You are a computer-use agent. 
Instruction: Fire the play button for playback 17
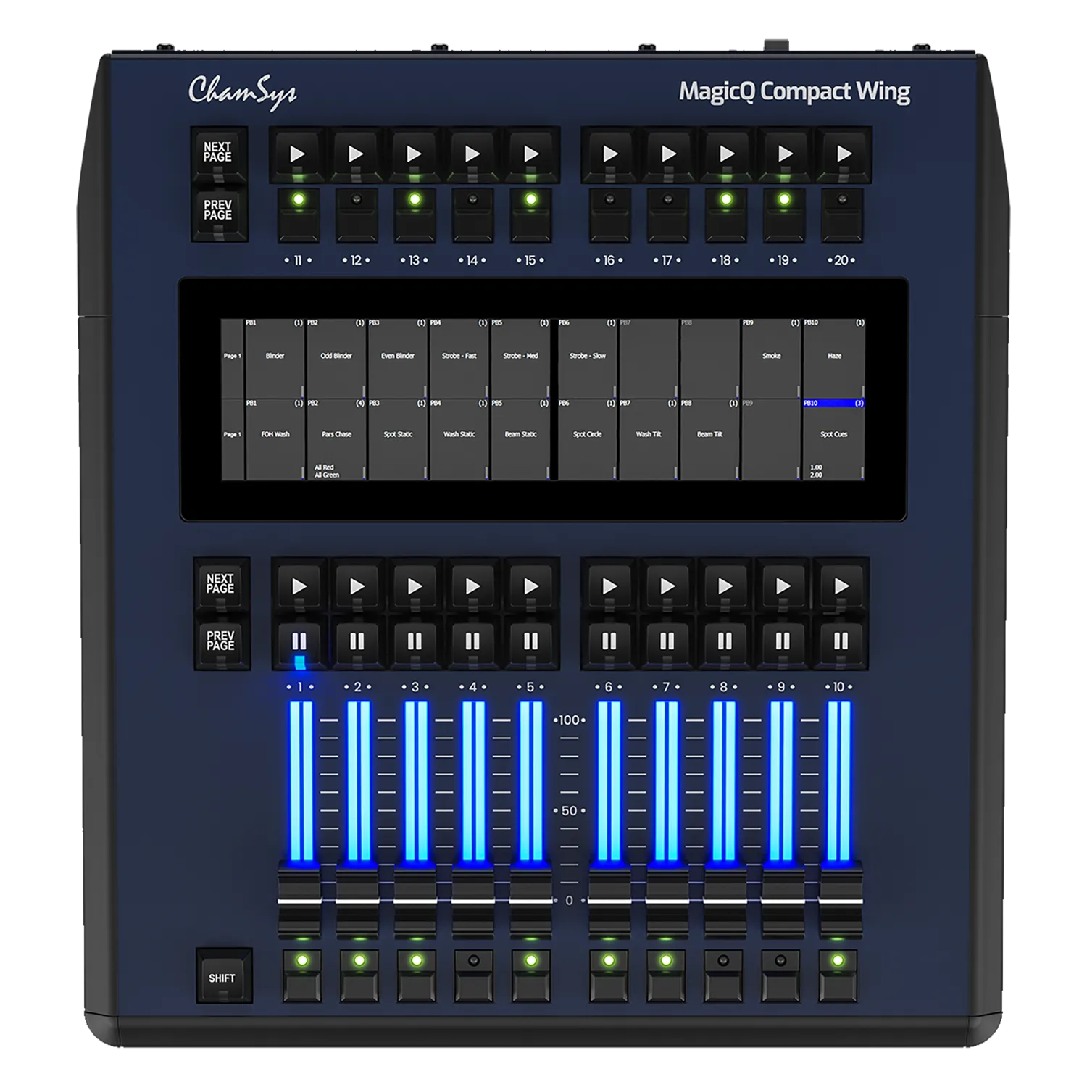[668, 154]
